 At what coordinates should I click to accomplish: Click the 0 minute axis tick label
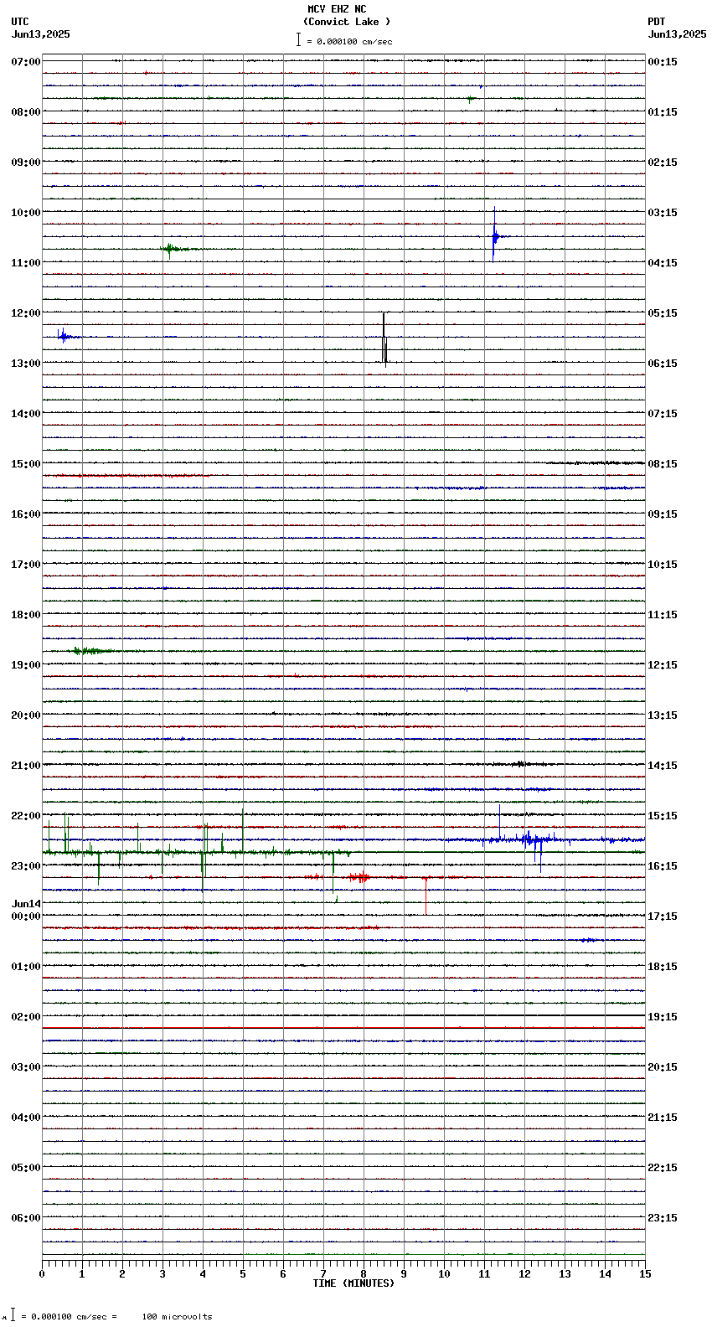click(x=42, y=1274)
